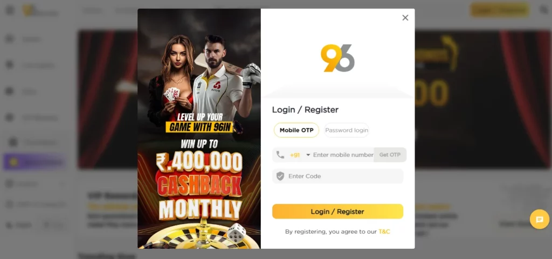Click the Get OTP button
552x259 pixels.
coord(390,155)
